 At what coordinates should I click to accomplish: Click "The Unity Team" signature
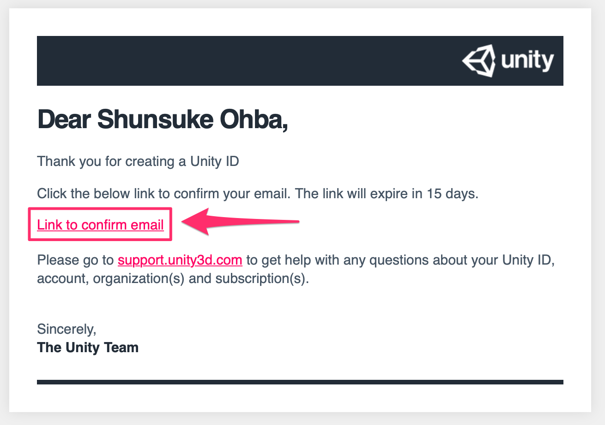pyautogui.click(x=88, y=347)
